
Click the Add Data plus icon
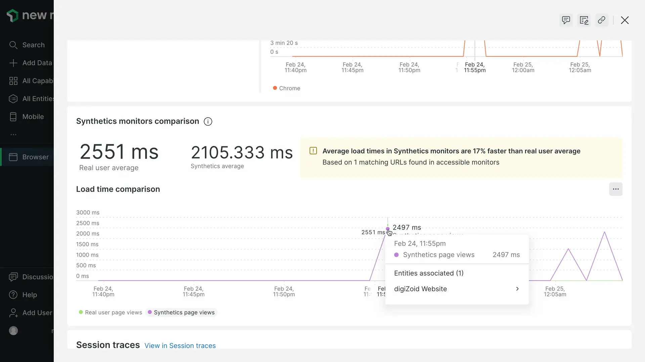point(13,63)
